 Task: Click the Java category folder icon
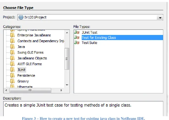[13, 47]
